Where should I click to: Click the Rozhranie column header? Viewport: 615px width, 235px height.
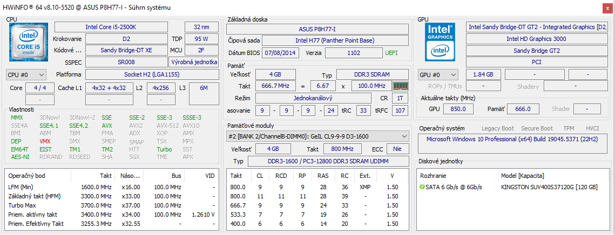433,176
